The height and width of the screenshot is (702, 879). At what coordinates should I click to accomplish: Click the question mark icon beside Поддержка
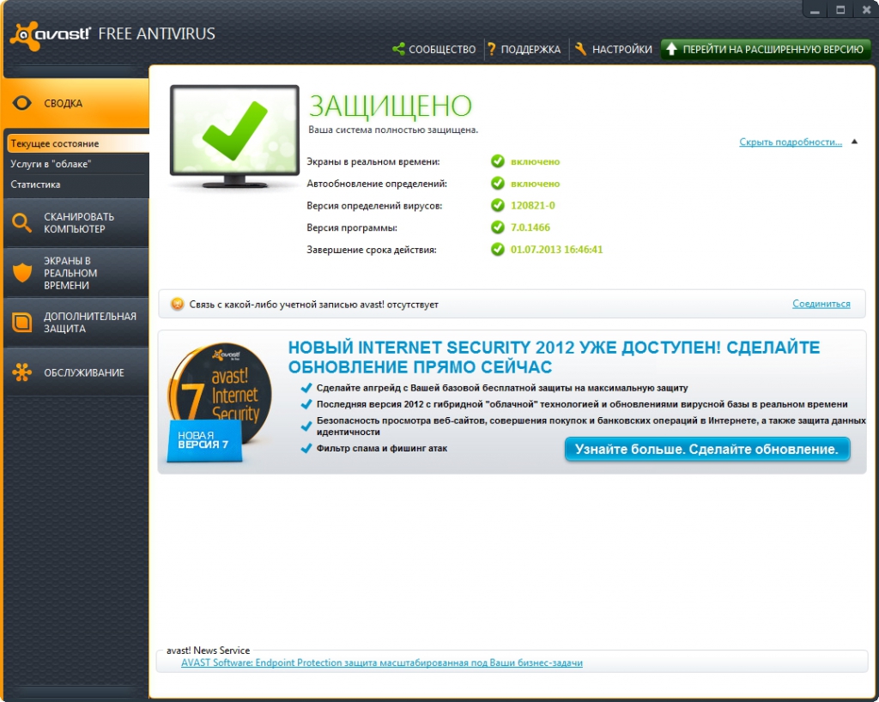click(x=492, y=49)
